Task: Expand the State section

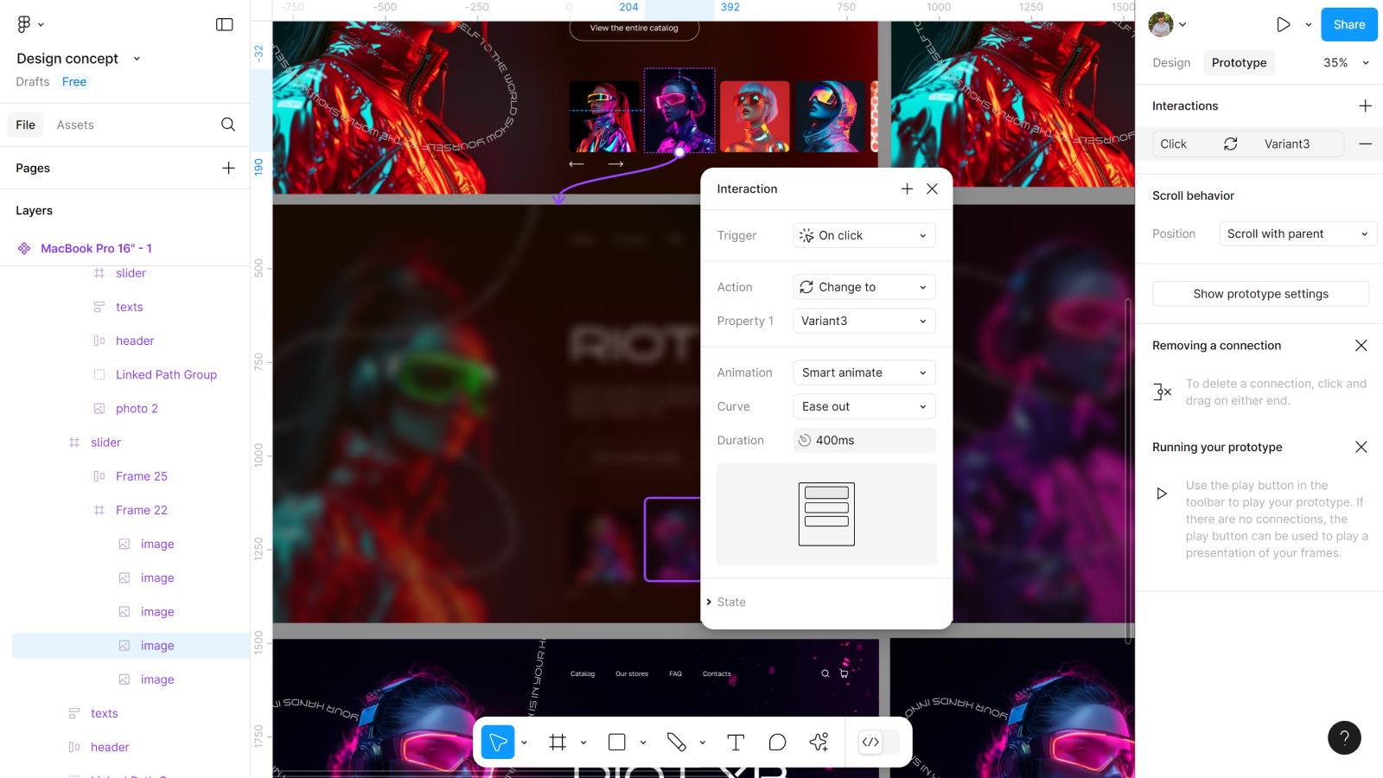Action: tap(726, 602)
